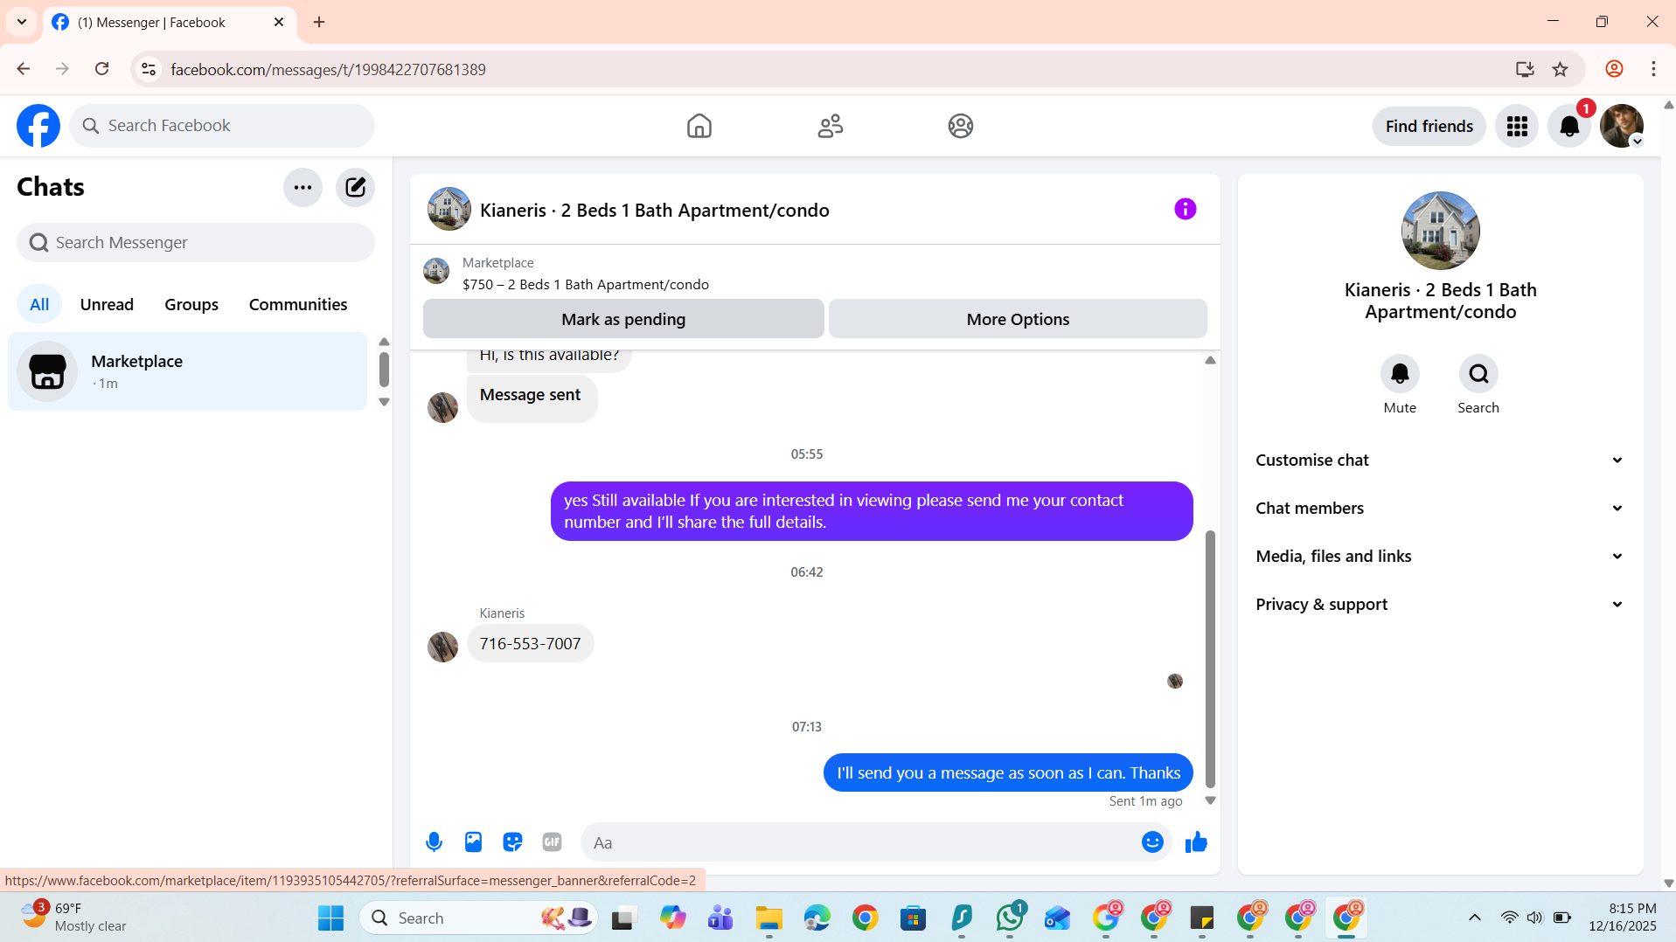Switch to the All chats tab
This screenshot has width=1676, height=942.
(x=39, y=304)
